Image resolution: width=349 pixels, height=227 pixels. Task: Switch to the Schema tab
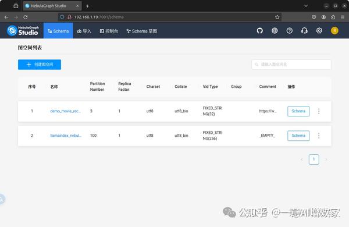58,31
